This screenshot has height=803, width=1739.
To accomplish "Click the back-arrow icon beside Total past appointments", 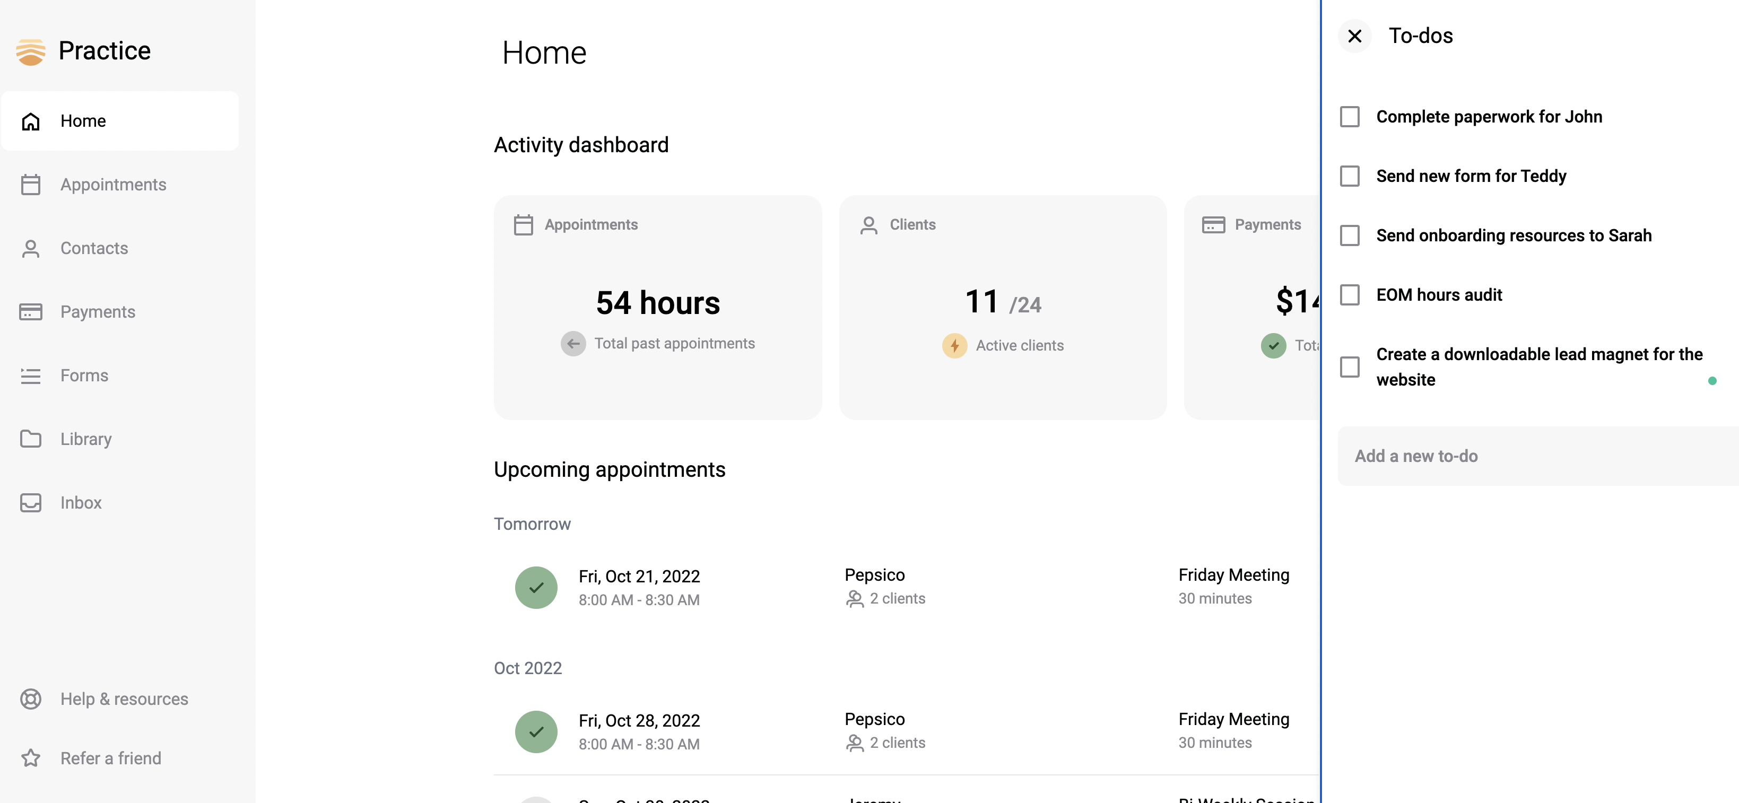I will [573, 344].
